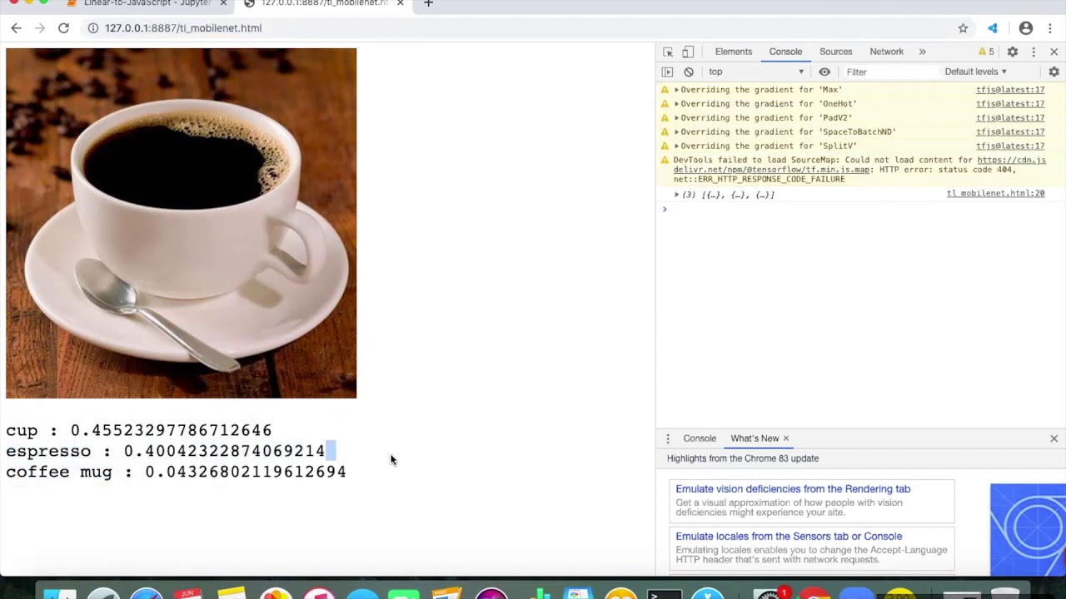Focus the console Filter field

[x=889, y=72]
